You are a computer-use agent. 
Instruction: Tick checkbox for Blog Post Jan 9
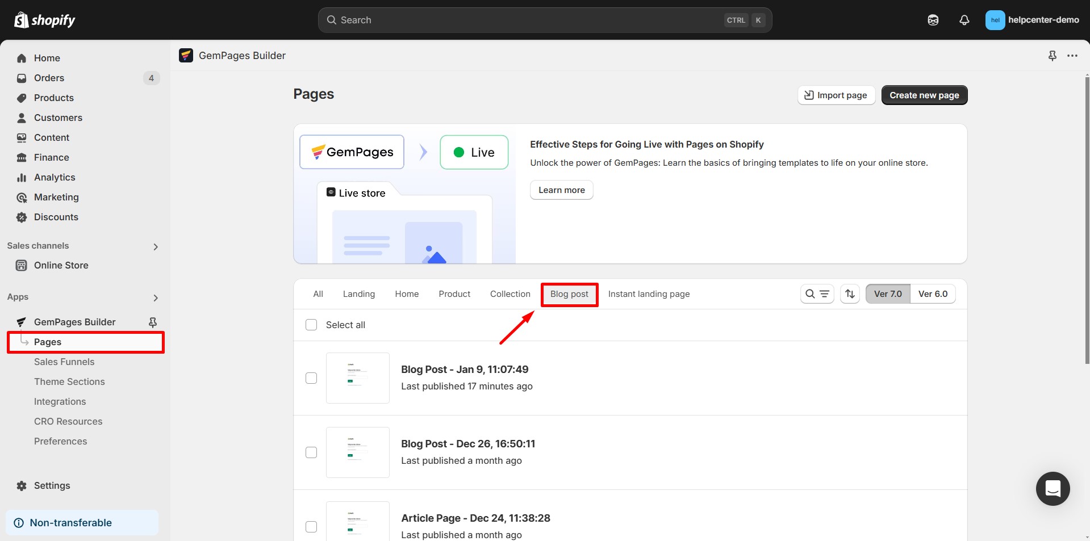click(311, 378)
